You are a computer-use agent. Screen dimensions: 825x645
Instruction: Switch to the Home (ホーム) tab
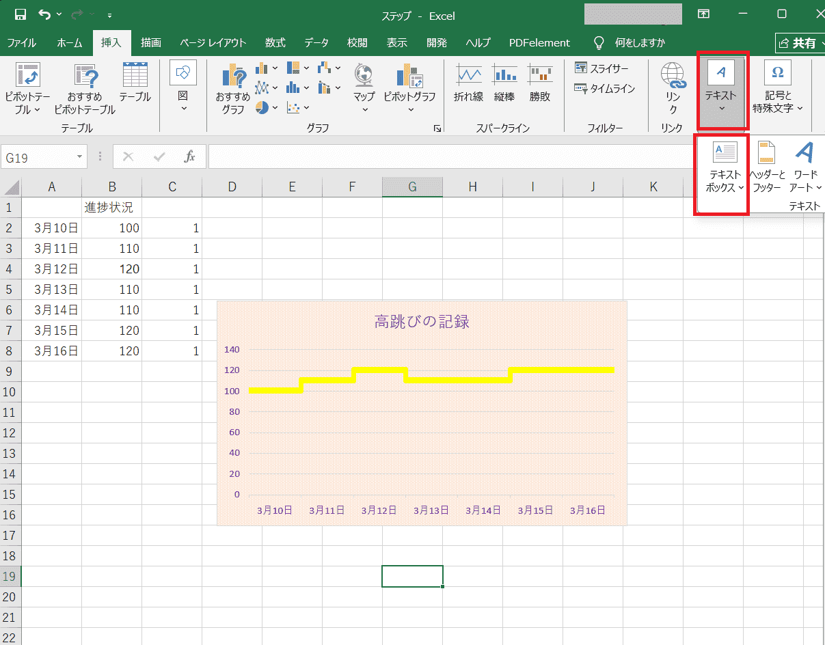point(70,42)
